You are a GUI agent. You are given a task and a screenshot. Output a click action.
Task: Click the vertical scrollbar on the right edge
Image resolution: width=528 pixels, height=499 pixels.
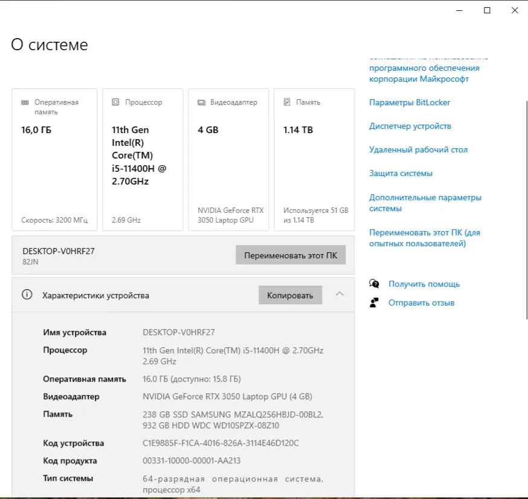click(527, 209)
